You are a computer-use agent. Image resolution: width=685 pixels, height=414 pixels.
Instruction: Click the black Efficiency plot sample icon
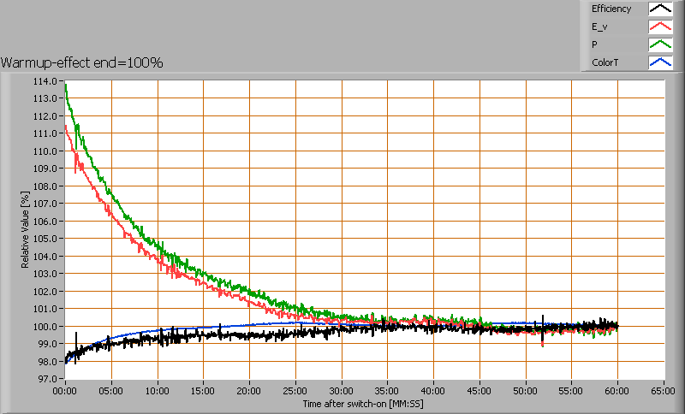659,9
